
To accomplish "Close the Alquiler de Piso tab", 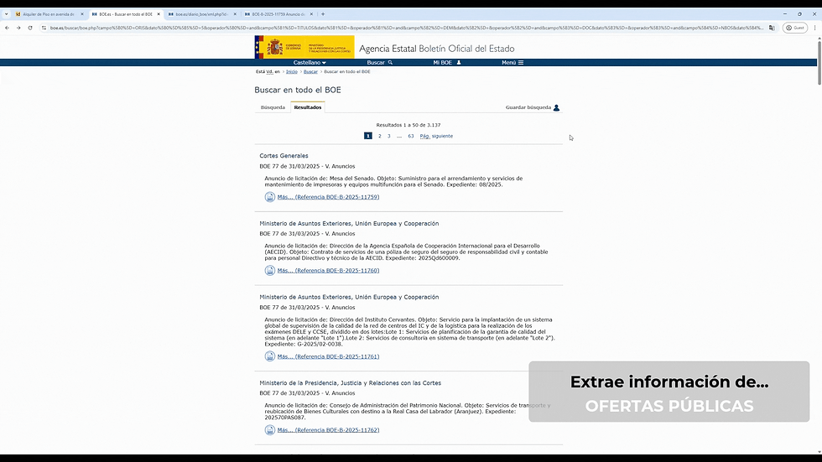I will tap(82, 14).
